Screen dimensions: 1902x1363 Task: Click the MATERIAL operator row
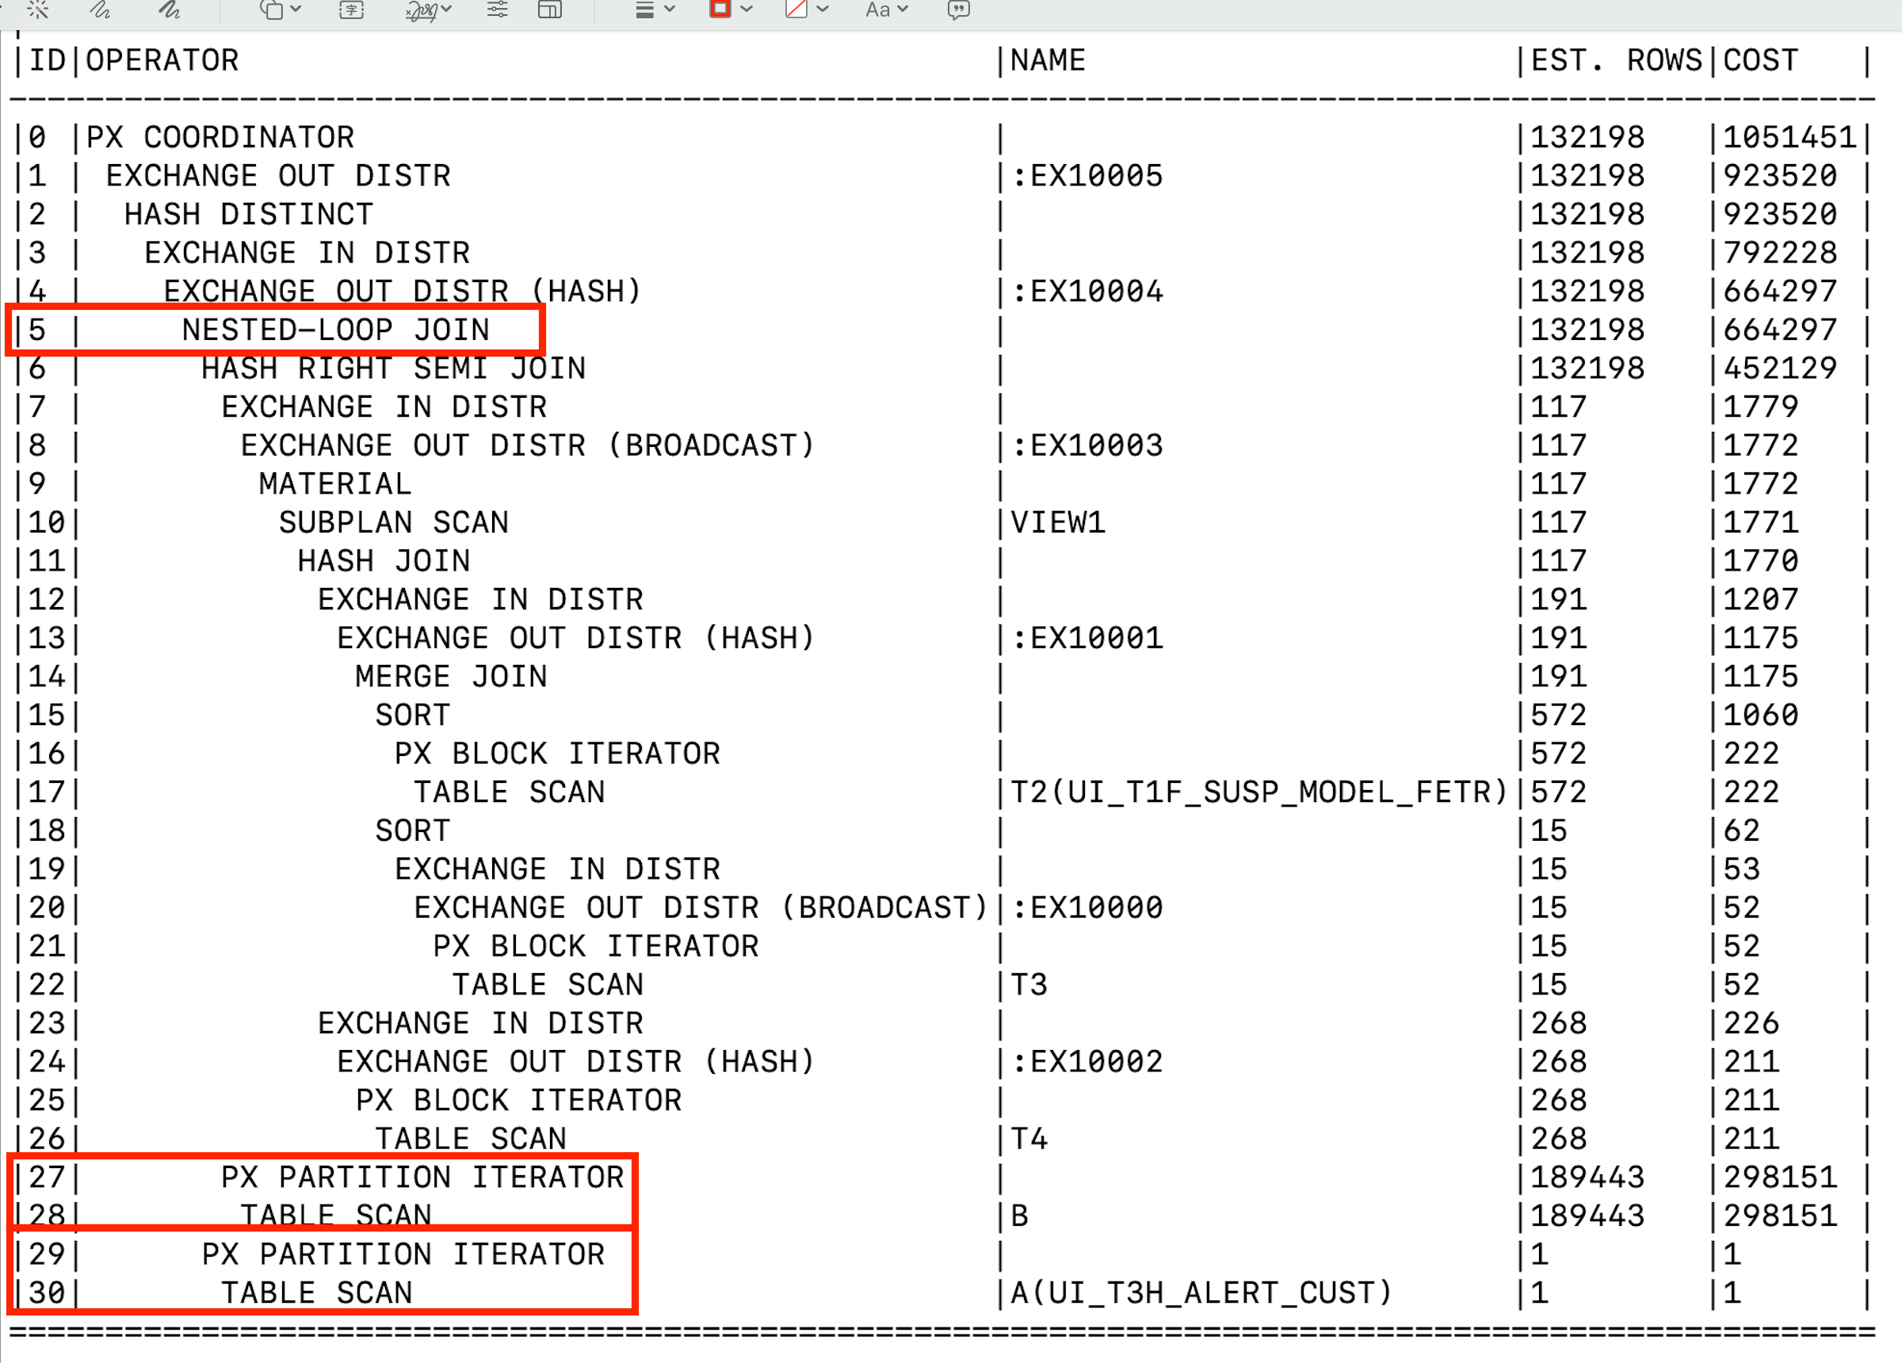[335, 484]
